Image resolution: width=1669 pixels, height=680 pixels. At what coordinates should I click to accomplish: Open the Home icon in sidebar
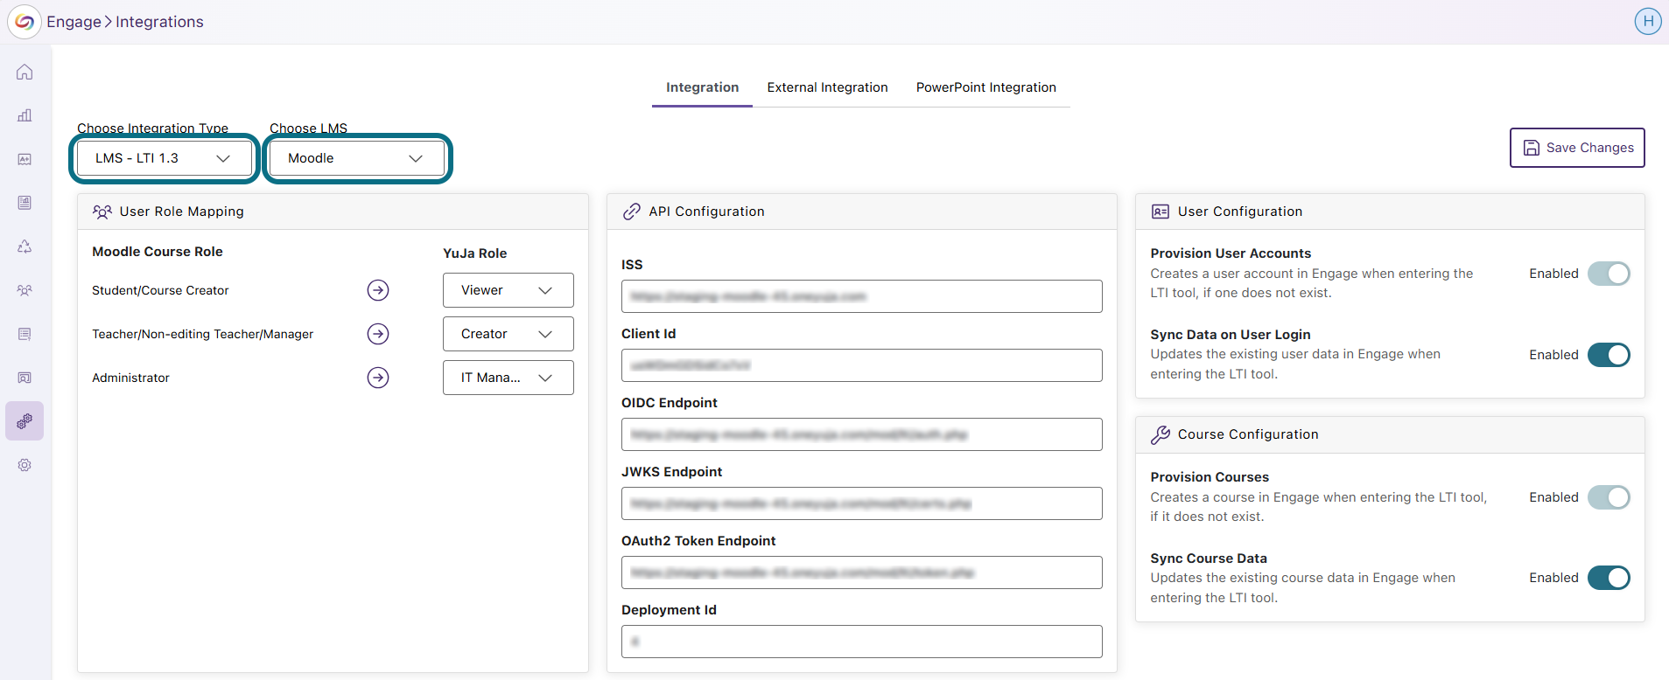point(25,72)
